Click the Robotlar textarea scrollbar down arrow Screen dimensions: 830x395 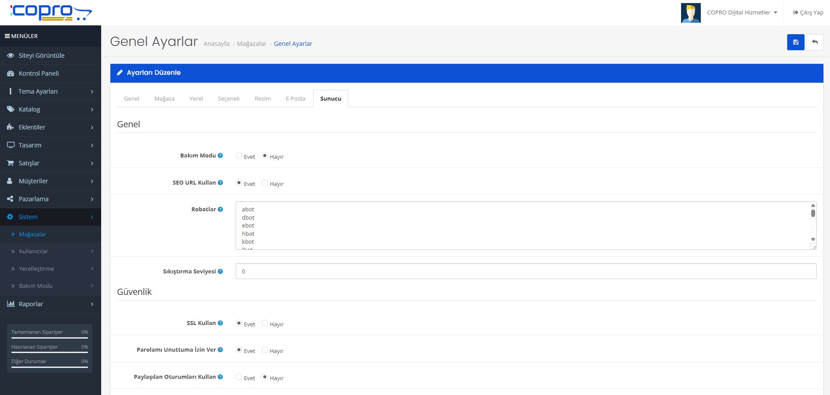813,239
